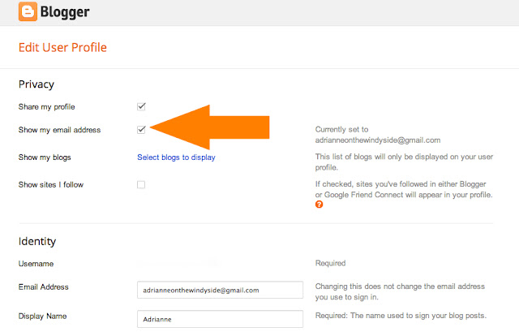This screenshot has height=336, width=519.
Task: Click the Email Address label
Action: pyautogui.click(x=44, y=287)
